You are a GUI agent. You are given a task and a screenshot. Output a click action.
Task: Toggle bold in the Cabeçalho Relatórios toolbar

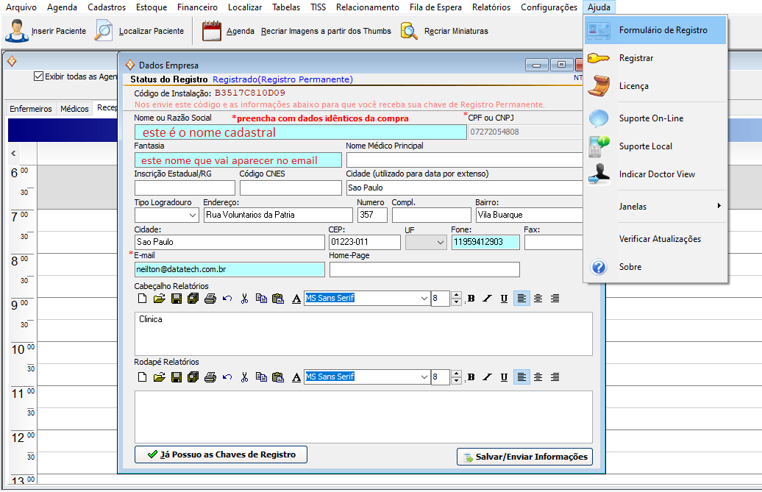click(x=471, y=299)
